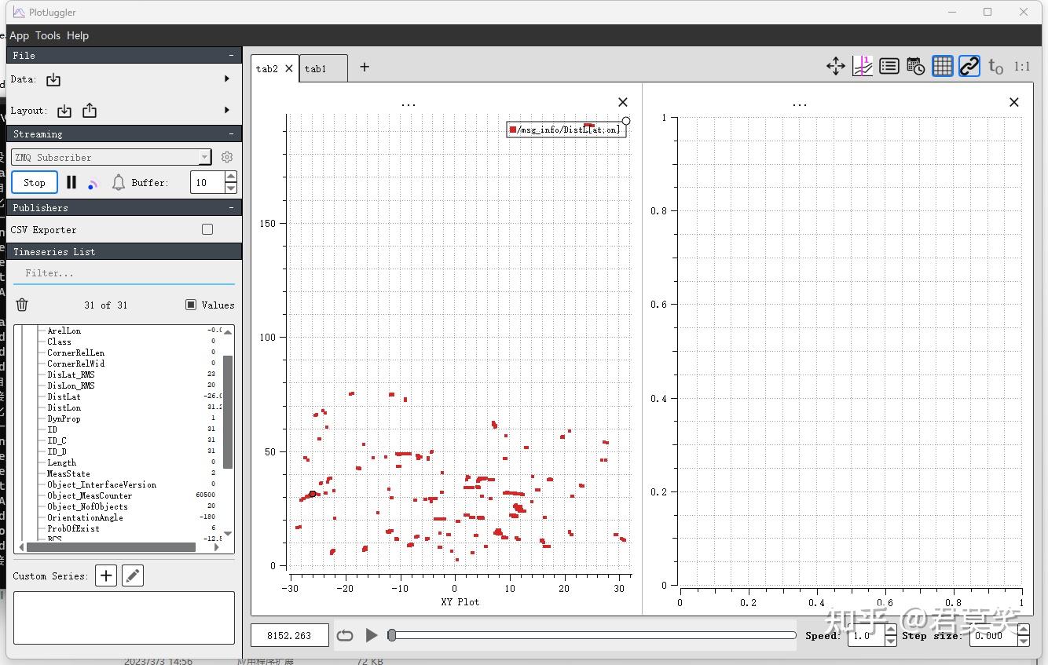
Task: Click the Stop streaming button
Action: pyautogui.click(x=35, y=182)
